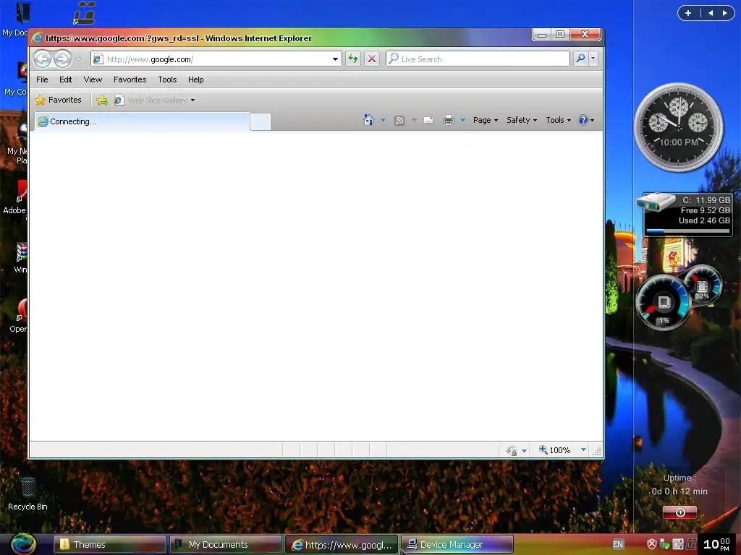Select the Connecting... tab
The image size is (741, 555).
(141, 121)
